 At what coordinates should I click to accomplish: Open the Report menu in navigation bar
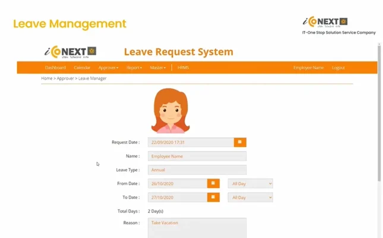coord(134,68)
